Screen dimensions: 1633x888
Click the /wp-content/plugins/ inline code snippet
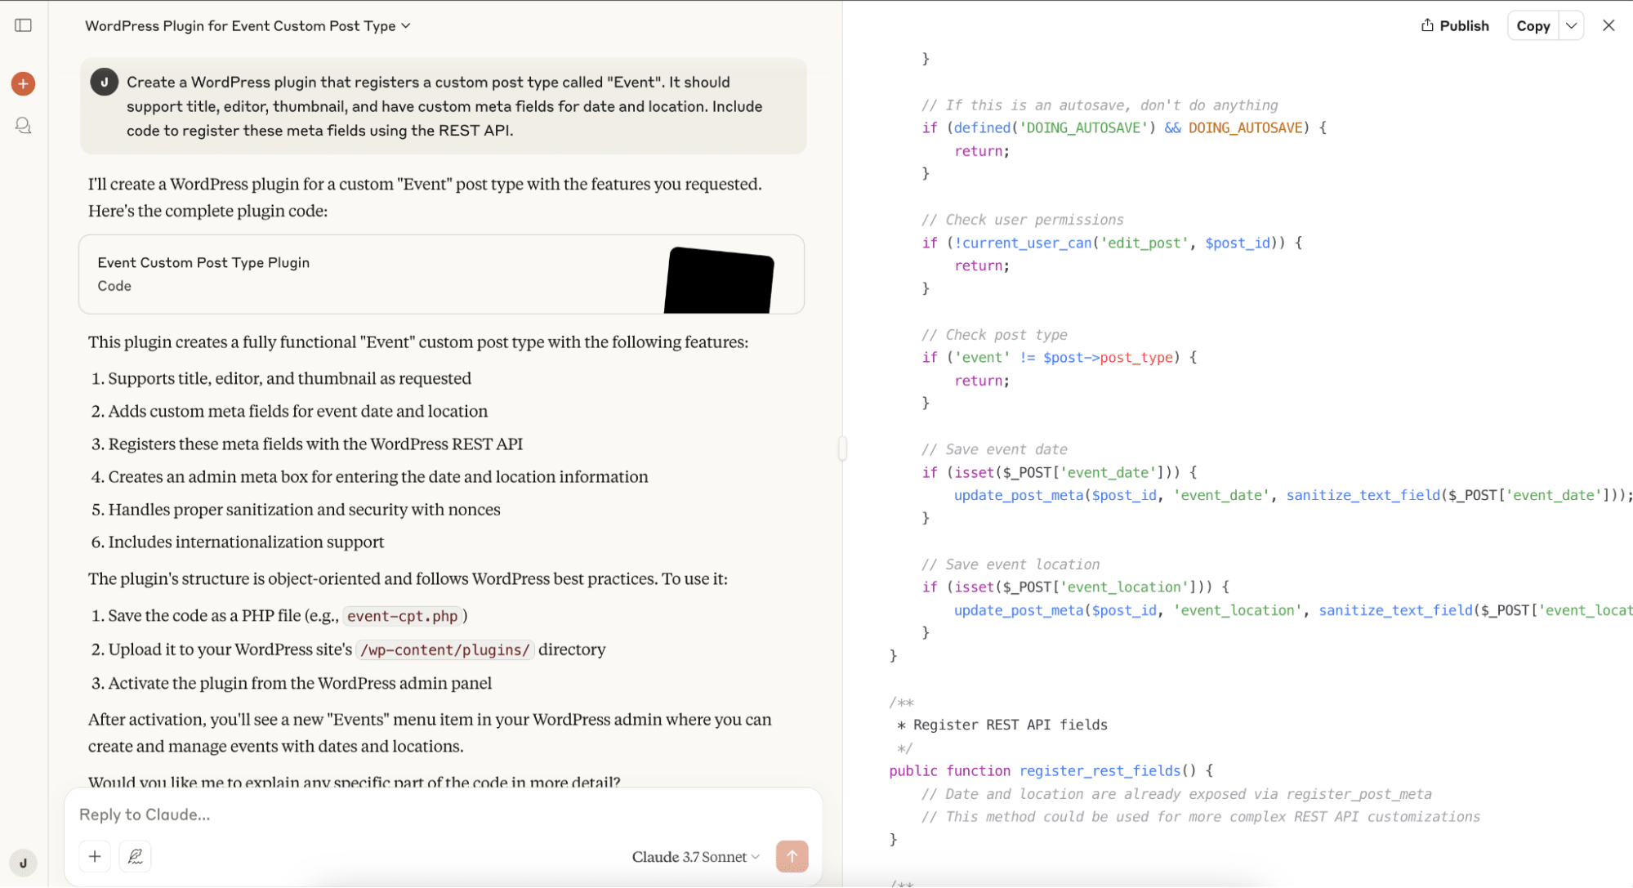tap(445, 650)
